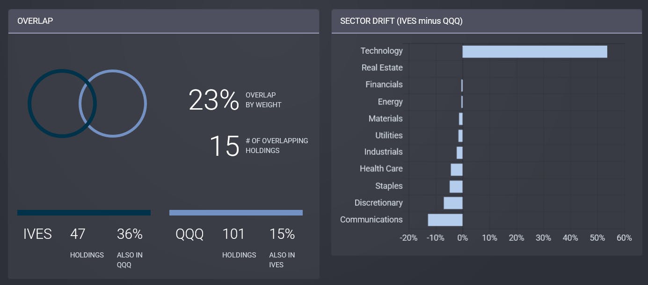Click the IVES holdings color bar
648x285 pixels.
click(x=83, y=212)
